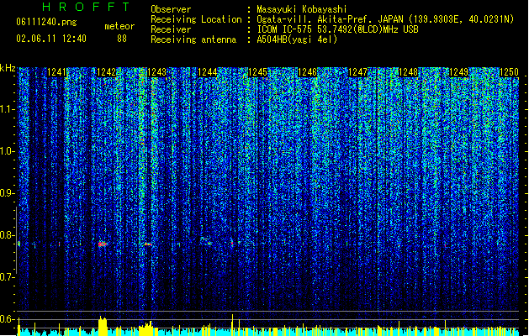
Task: Click the tall yellow intensity block under 1242
Action: pos(103,326)
